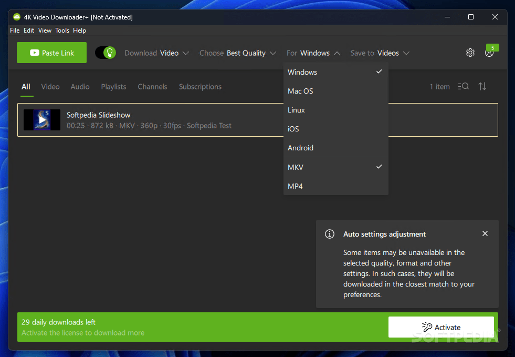
Task: Click the search list icon
Action: coord(463,87)
